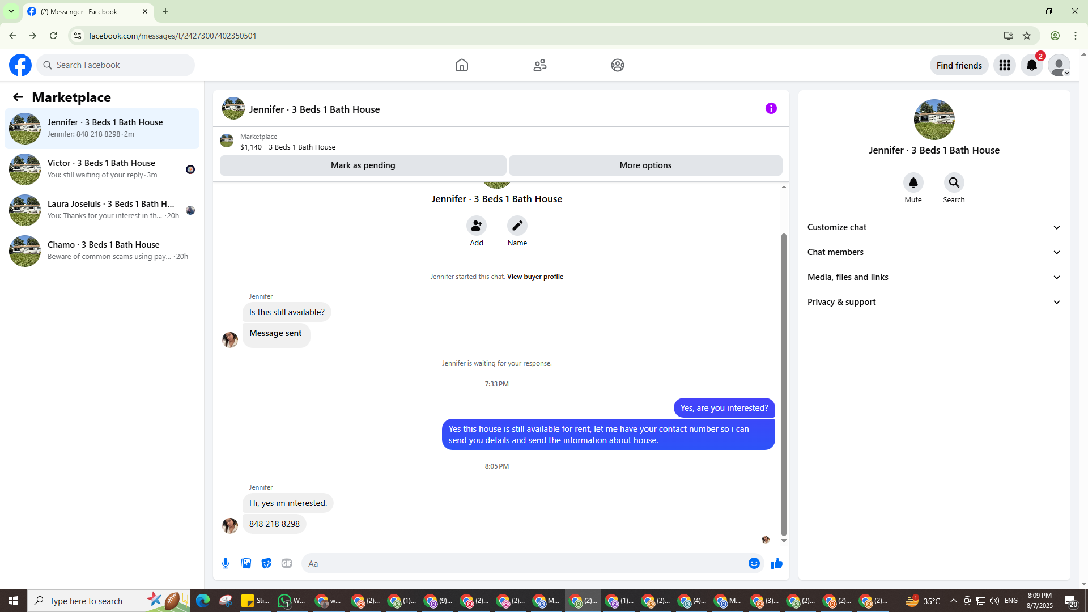The width and height of the screenshot is (1088, 612).
Task: Click the 848 218 8298 message
Action: (x=274, y=524)
